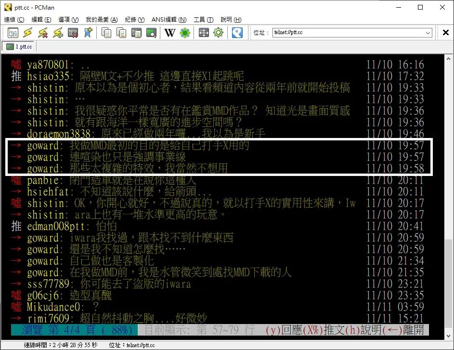Open the 連線 (C) menu
The image size is (454, 350).
14,20
